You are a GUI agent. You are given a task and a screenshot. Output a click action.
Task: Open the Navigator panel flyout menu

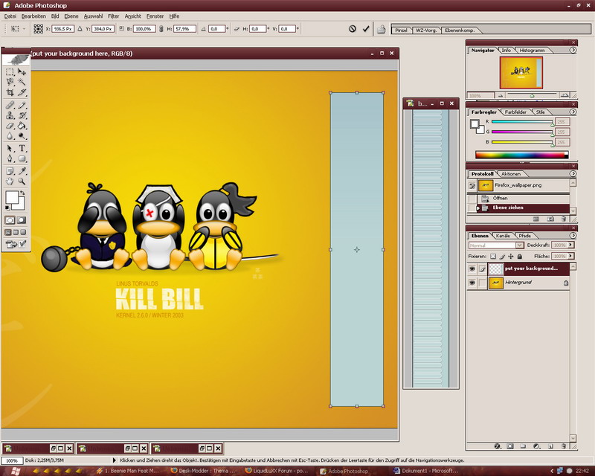573,50
